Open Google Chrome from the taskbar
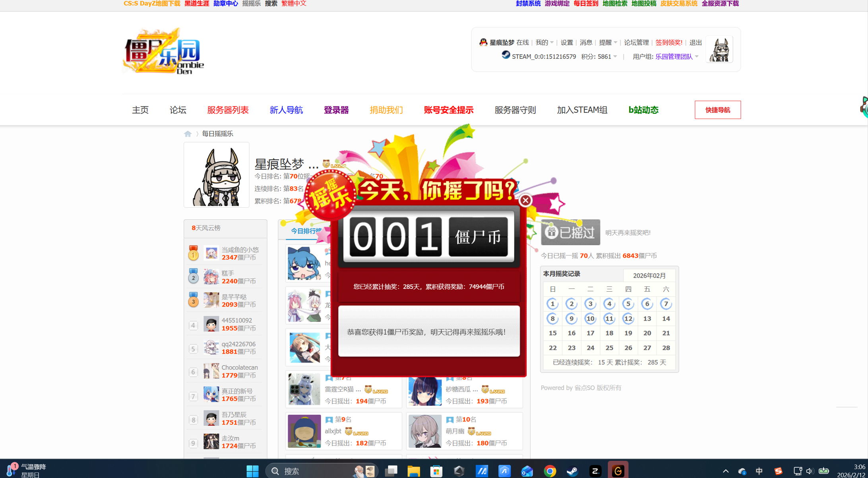868x478 pixels. click(x=550, y=471)
